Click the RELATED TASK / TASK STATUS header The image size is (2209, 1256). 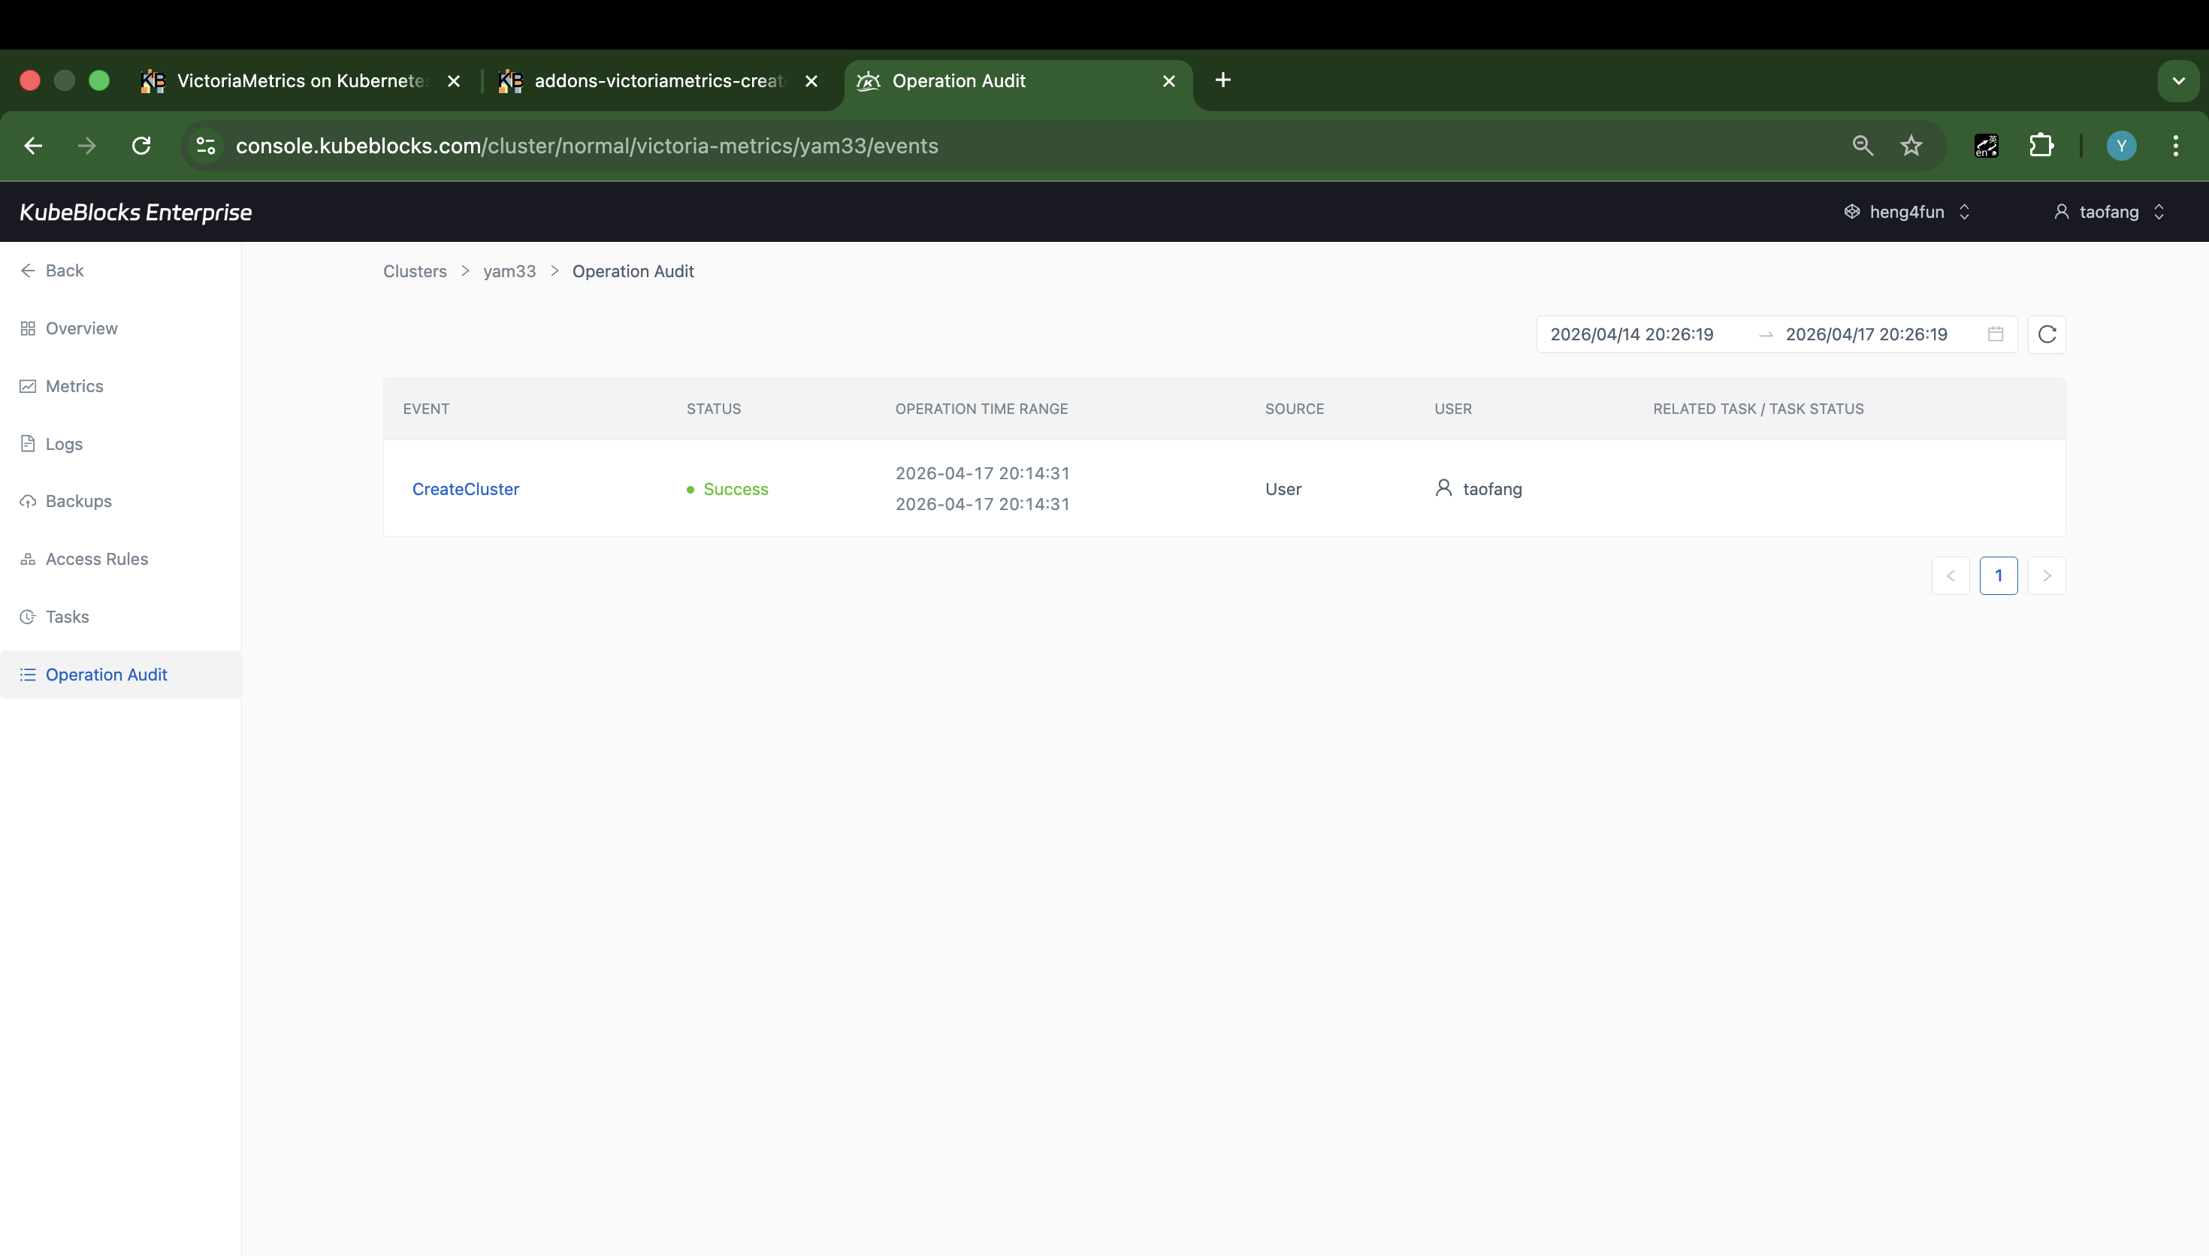(1758, 409)
